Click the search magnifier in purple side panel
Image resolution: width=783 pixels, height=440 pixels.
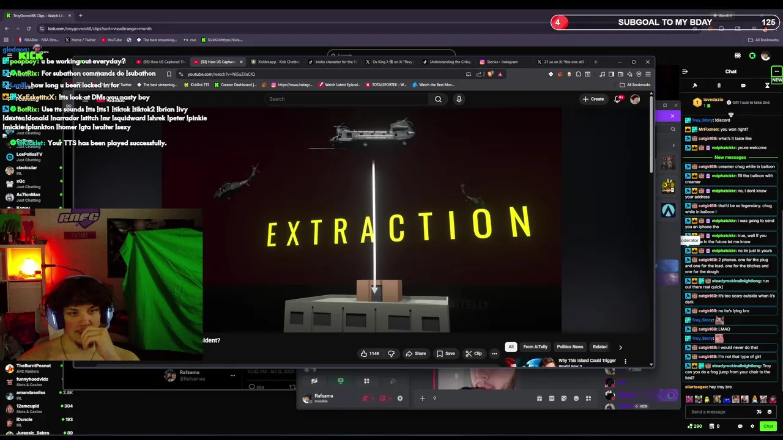[x=673, y=129]
